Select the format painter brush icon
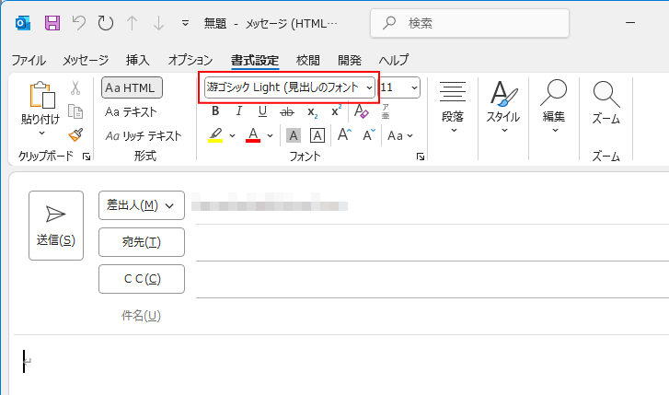 (x=75, y=135)
